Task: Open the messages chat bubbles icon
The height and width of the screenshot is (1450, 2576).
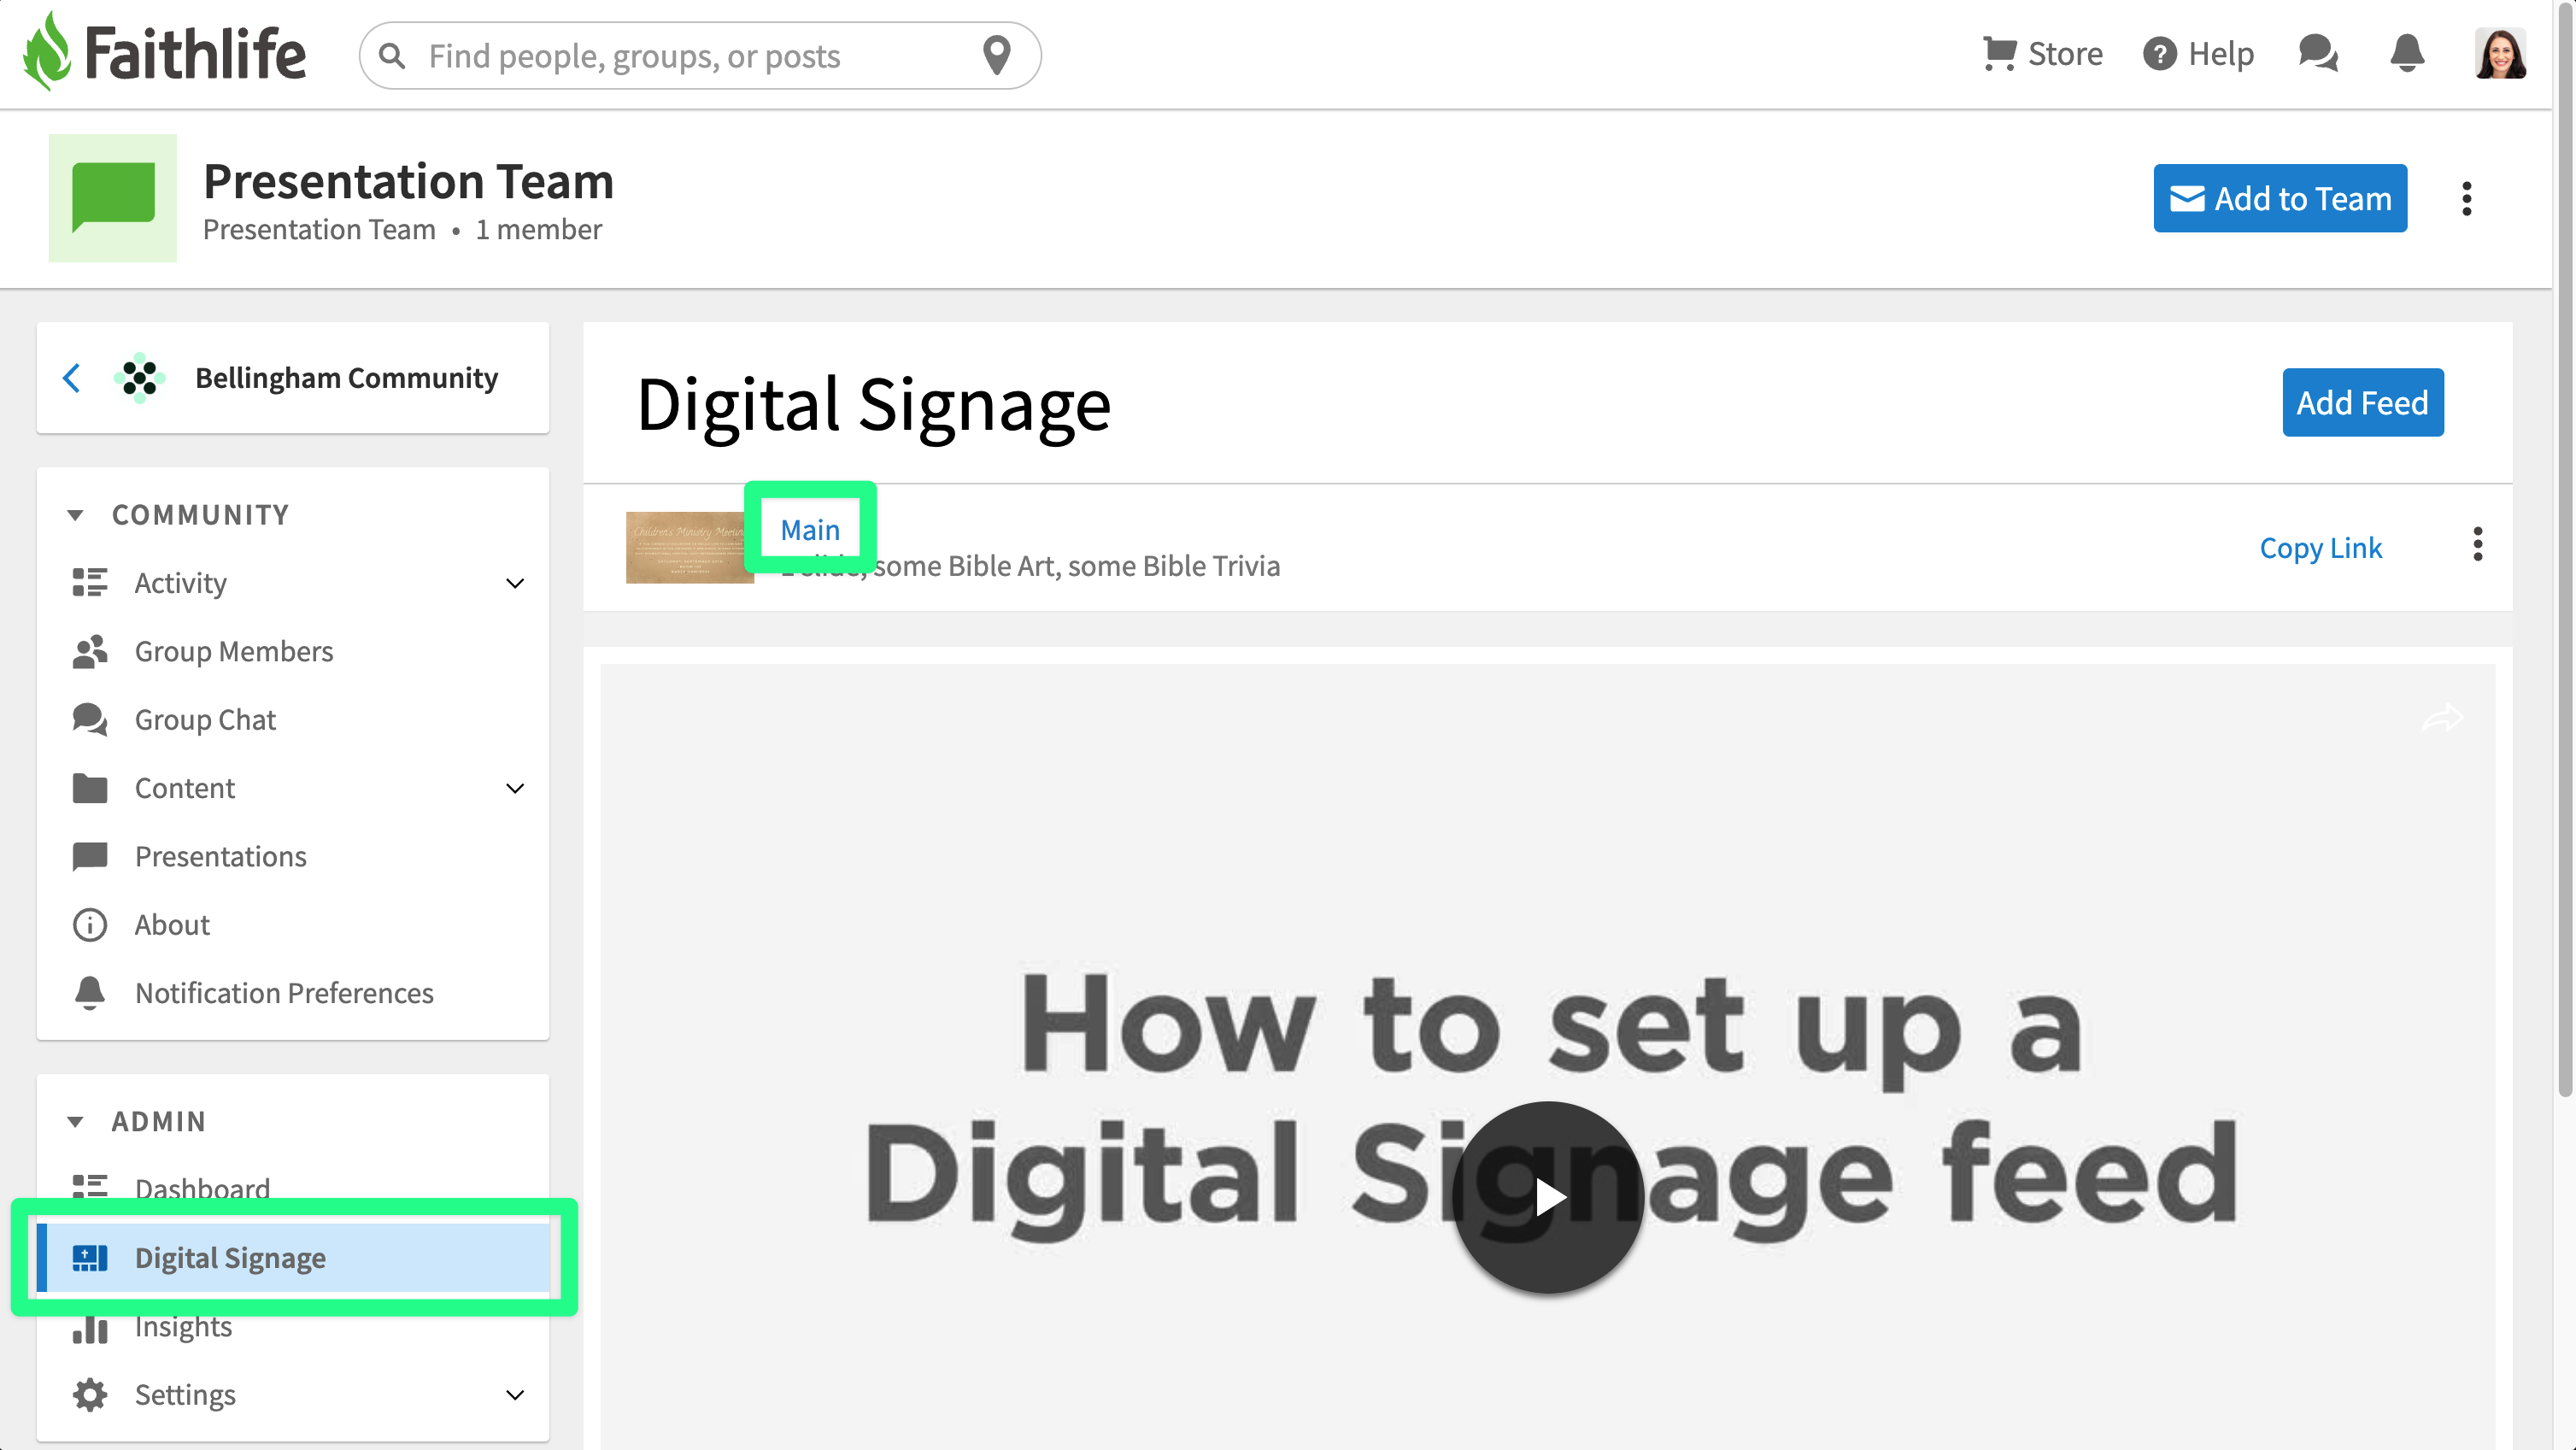Action: click(x=2317, y=54)
